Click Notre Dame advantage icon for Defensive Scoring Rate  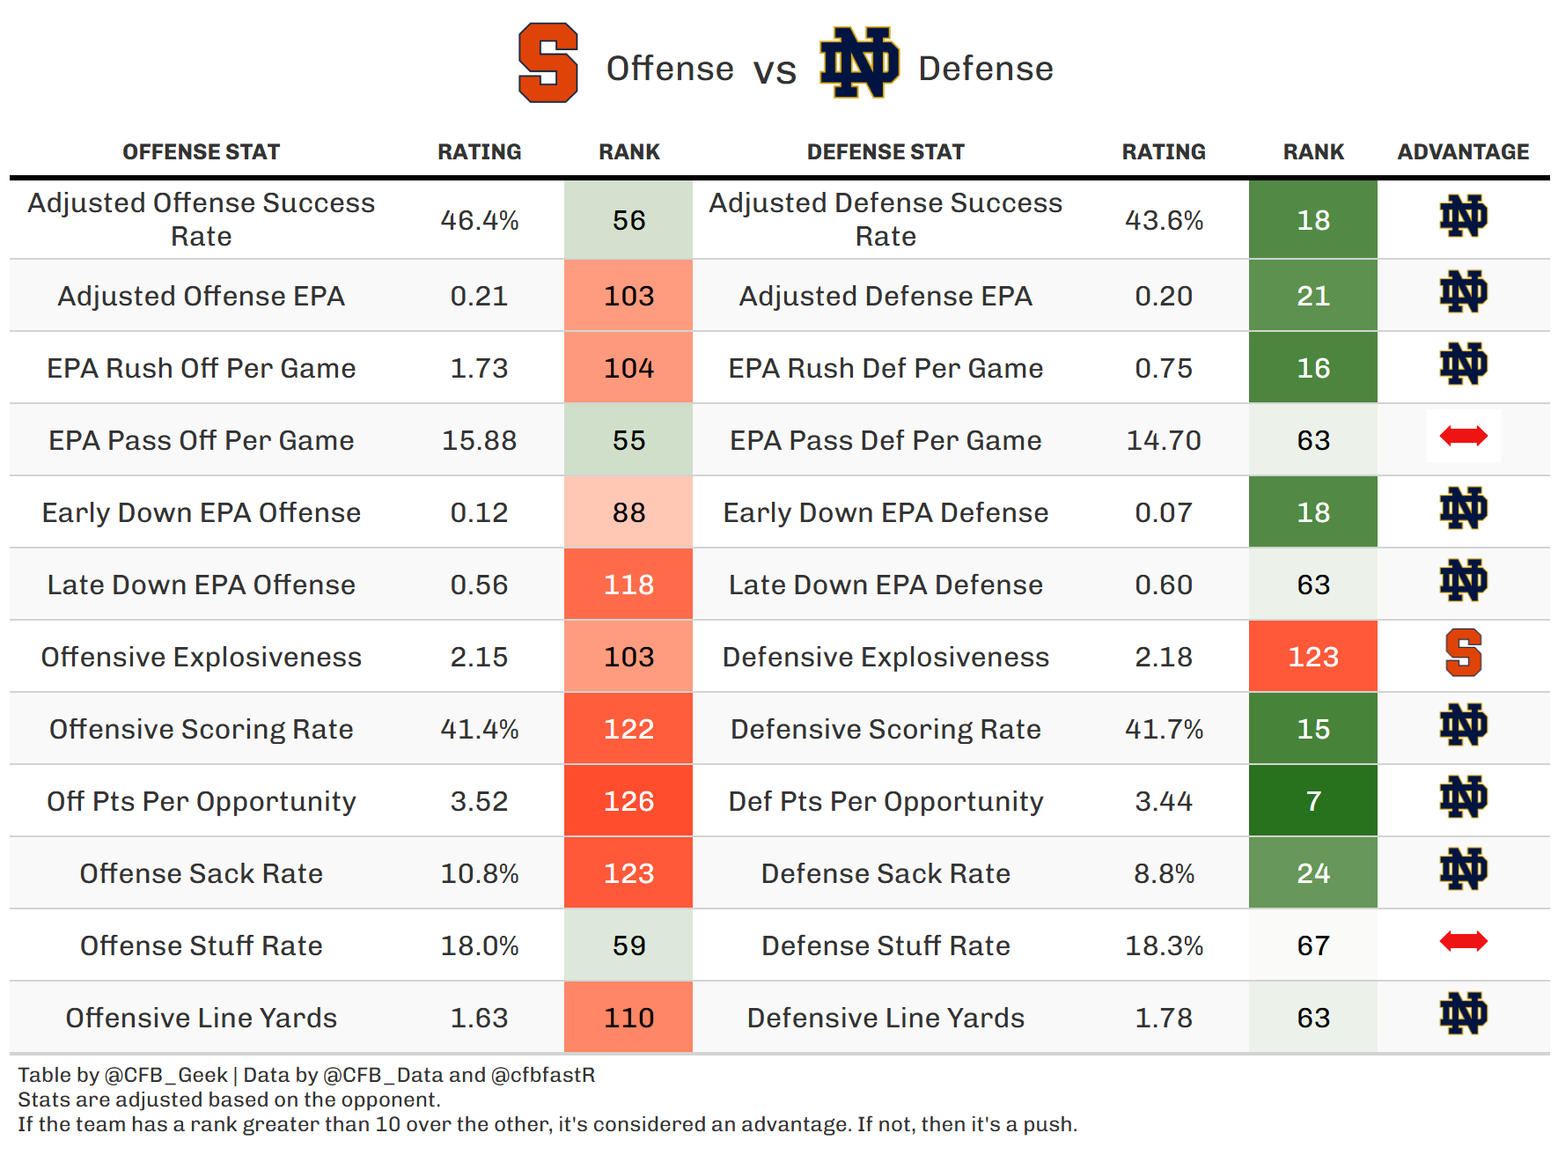pos(1463,725)
